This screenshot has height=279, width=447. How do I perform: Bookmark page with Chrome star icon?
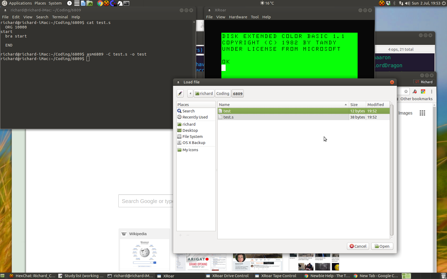point(406,91)
